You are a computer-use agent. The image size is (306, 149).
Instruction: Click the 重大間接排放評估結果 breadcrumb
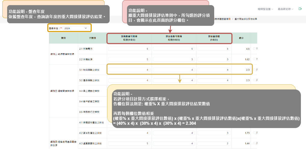point(246,19)
